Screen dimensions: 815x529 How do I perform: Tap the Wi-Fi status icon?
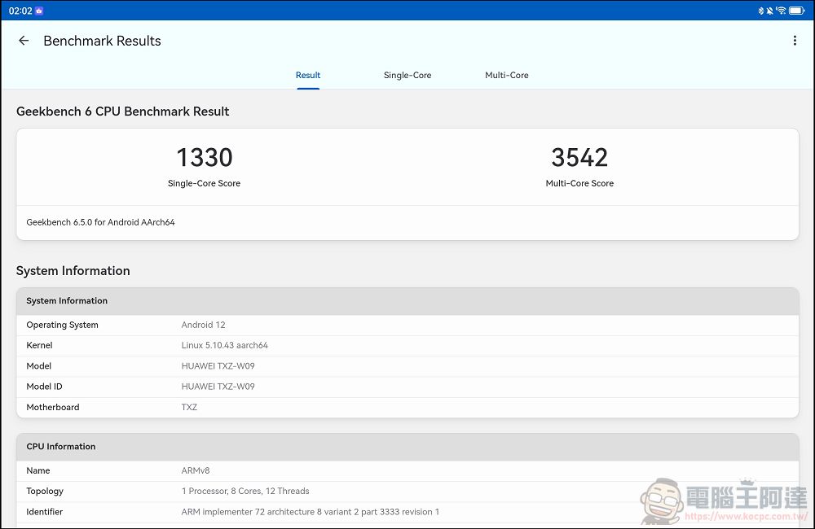781,11
